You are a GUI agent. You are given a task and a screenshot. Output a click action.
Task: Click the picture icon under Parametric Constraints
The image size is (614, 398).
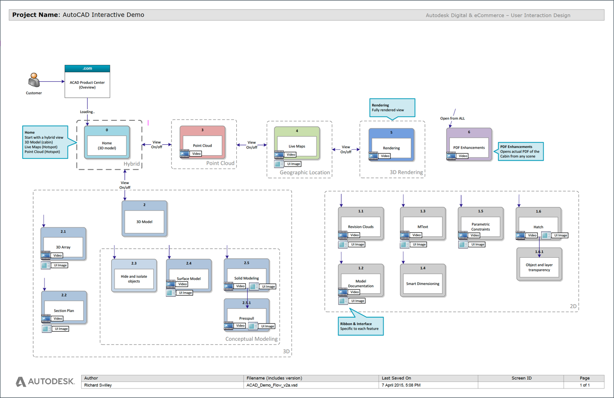[x=463, y=244]
